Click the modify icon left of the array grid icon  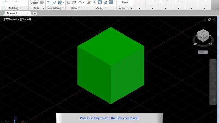(106, 2)
